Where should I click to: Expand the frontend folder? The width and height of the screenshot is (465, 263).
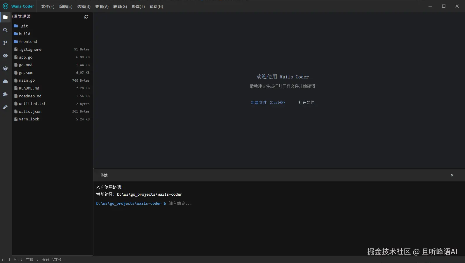click(53, 42)
